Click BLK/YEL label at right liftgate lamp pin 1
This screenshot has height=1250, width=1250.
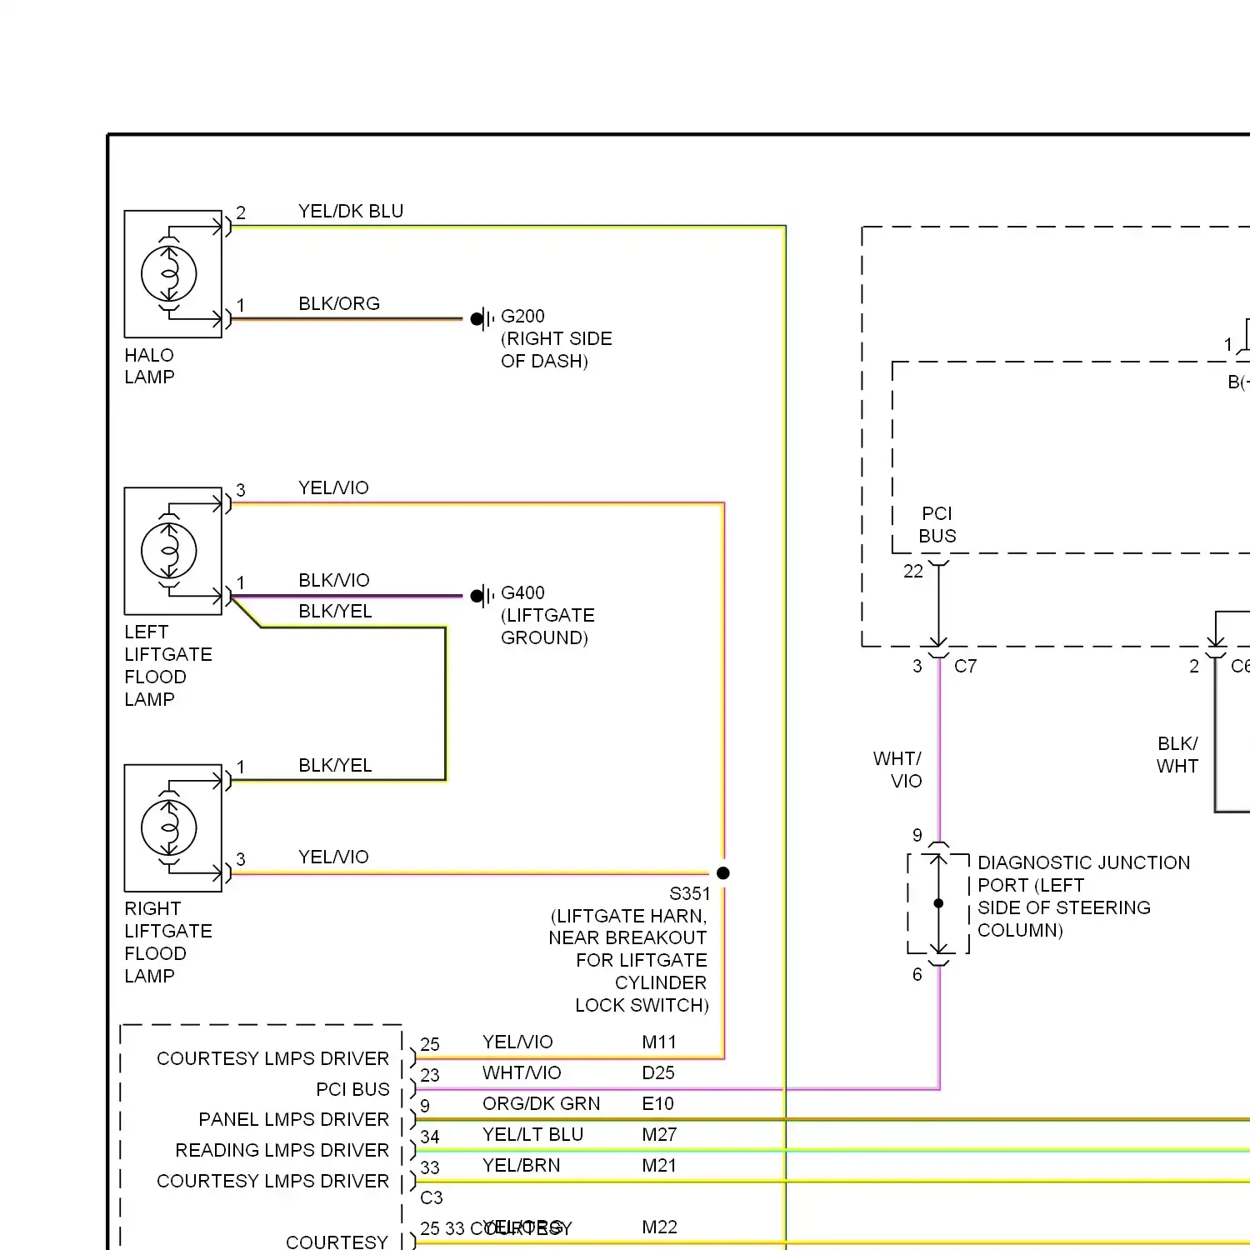tap(335, 766)
